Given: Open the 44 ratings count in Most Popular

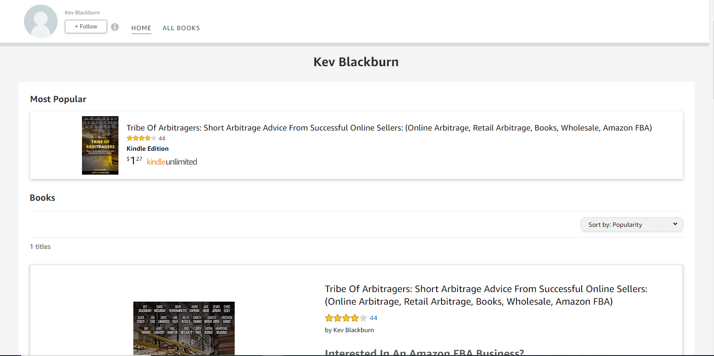Looking at the screenshot, I should (x=162, y=139).
